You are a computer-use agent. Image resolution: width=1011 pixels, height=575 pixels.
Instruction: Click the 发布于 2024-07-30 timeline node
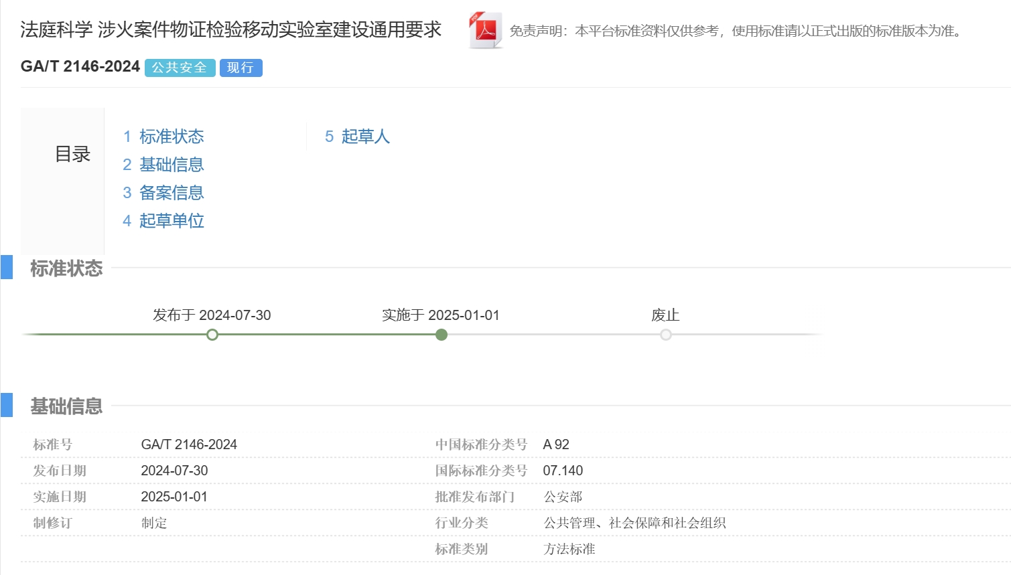[212, 335]
